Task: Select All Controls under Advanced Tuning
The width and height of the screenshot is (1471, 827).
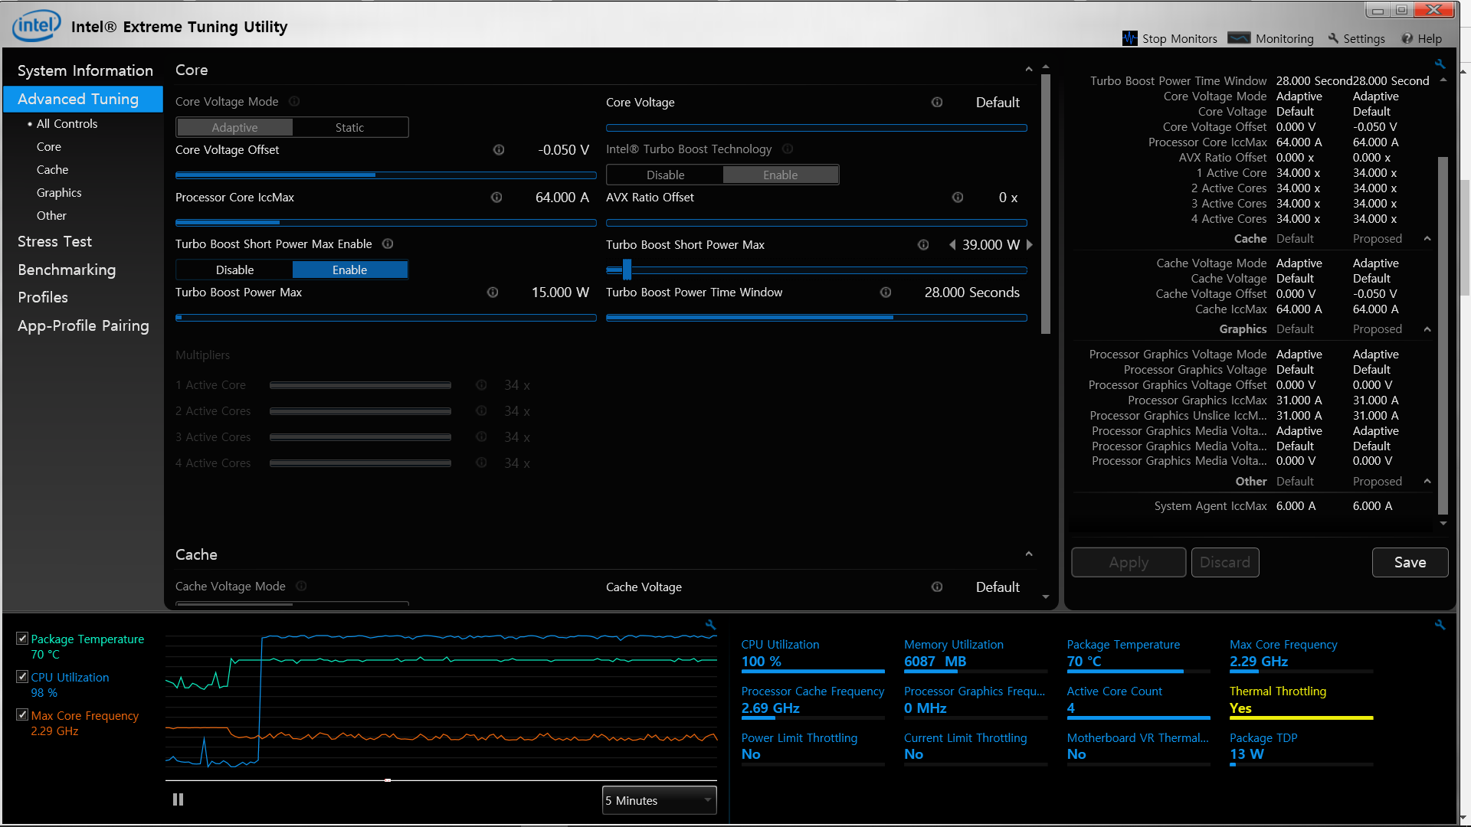Action: click(x=67, y=123)
